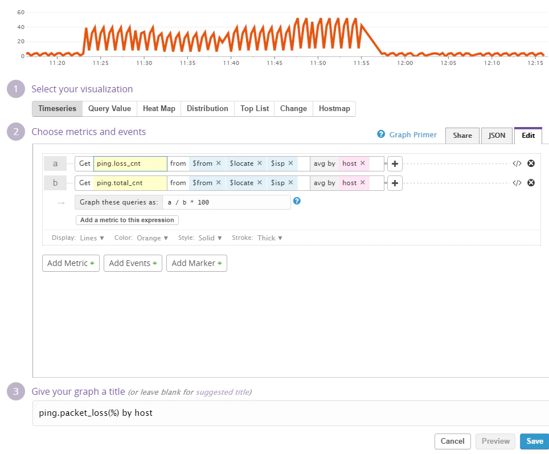The height and width of the screenshot is (454, 549).
Task: Click Add Marker button
Action: [196, 263]
